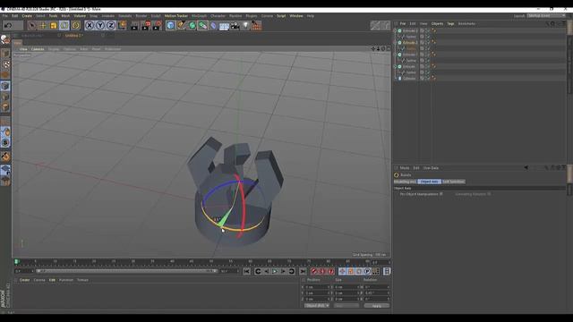Click the recent tool icon after Rotate
The height and width of the screenshot is (322, 573).
pyautogui.click(x=75, y=25)
